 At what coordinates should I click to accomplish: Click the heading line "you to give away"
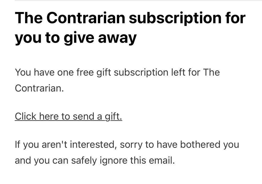(76, 38)
